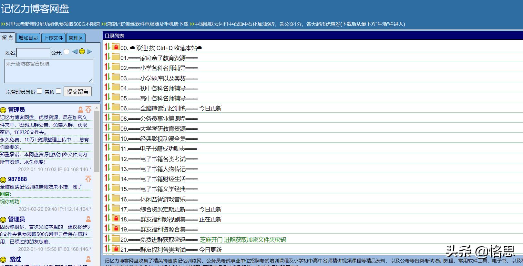
Task: Tick the 公开 checkbox
Action: tap(67, 52)
